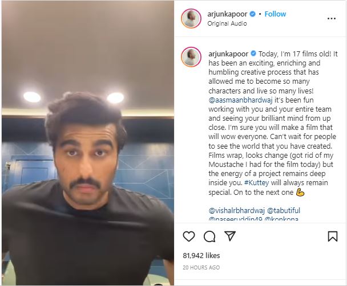The image size is (347, 286).
Task: Open arjunkapoor username in the header
Action: point(227,14)
